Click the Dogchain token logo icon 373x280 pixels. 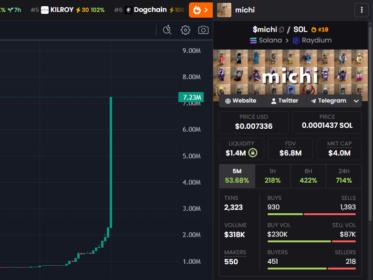pyautogui.click(x=128, y=10)
